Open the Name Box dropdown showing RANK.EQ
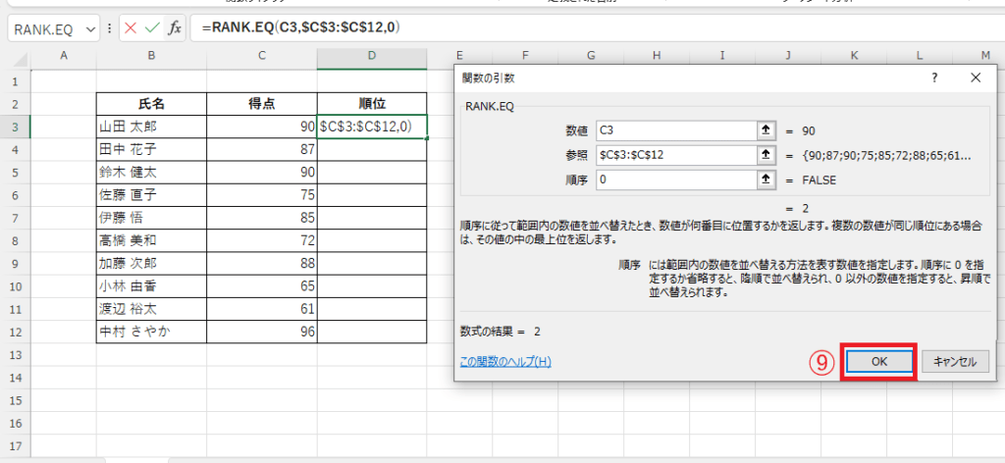Viewport: 1005px width, 463px height. 89,28
